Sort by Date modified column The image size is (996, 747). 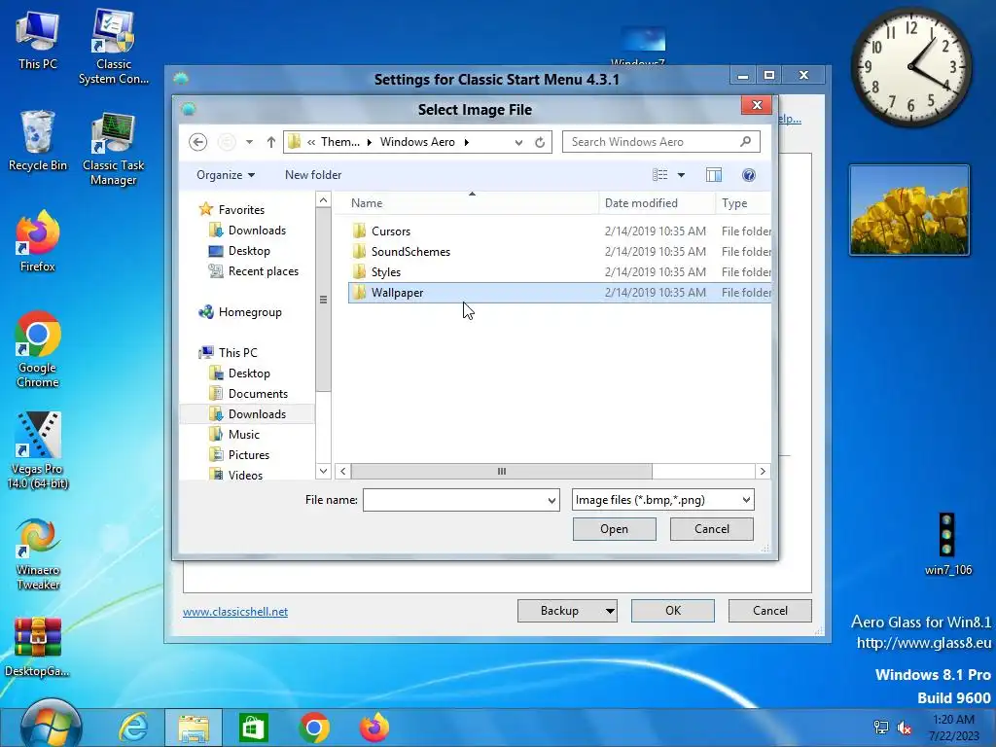coord(657,203)
